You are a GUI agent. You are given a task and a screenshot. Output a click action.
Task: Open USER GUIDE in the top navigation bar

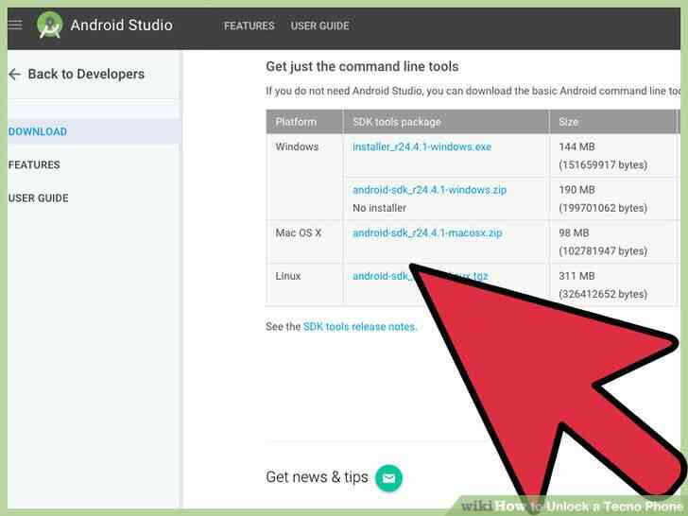pos(319,26)
